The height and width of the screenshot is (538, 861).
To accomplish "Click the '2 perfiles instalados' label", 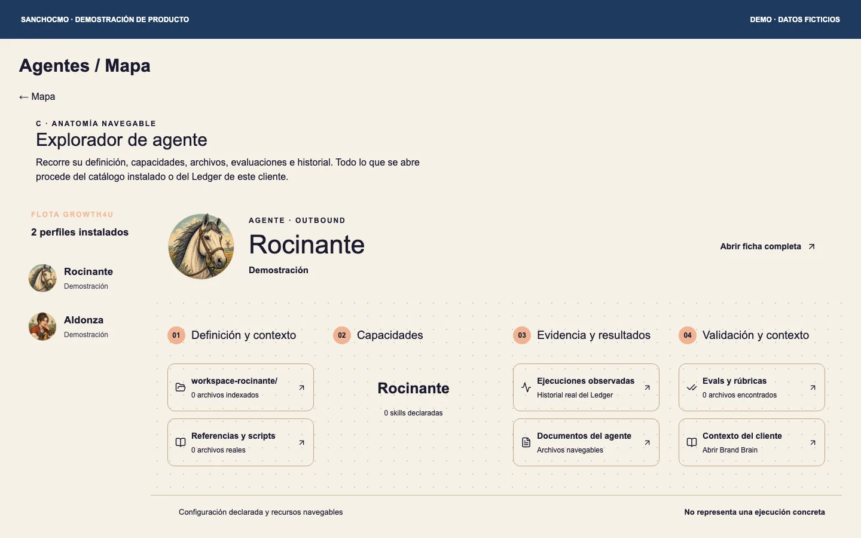I will (80, 232).
